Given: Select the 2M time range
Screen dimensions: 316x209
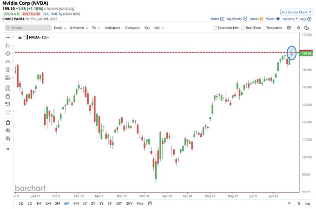Looking at the screenshot, I should click(x=48, y=203).
